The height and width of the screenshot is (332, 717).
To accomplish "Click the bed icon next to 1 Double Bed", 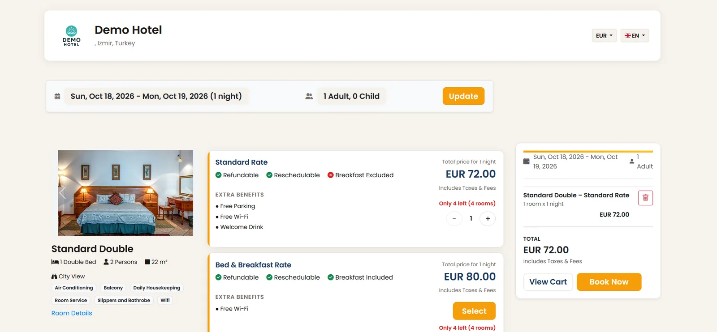I will click(x=55, y=262).
